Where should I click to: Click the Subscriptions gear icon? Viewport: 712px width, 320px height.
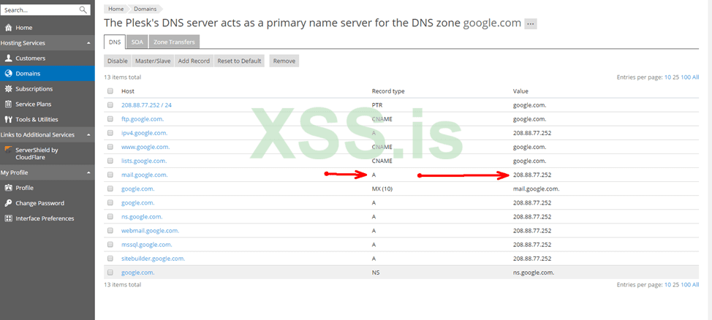click(x=8, y=89)
